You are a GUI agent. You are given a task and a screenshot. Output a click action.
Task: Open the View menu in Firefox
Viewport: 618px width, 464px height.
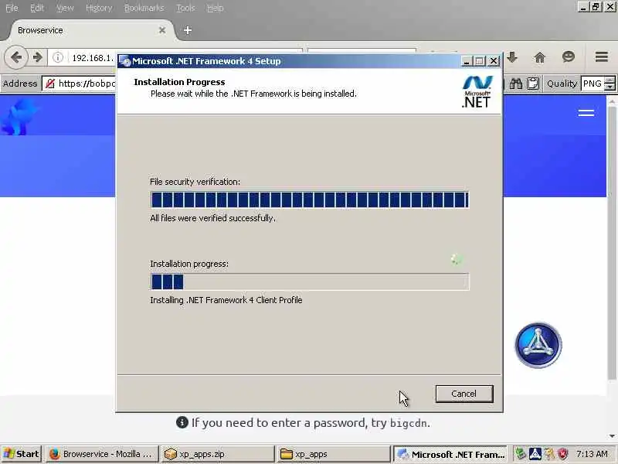(x=65, y=8)
